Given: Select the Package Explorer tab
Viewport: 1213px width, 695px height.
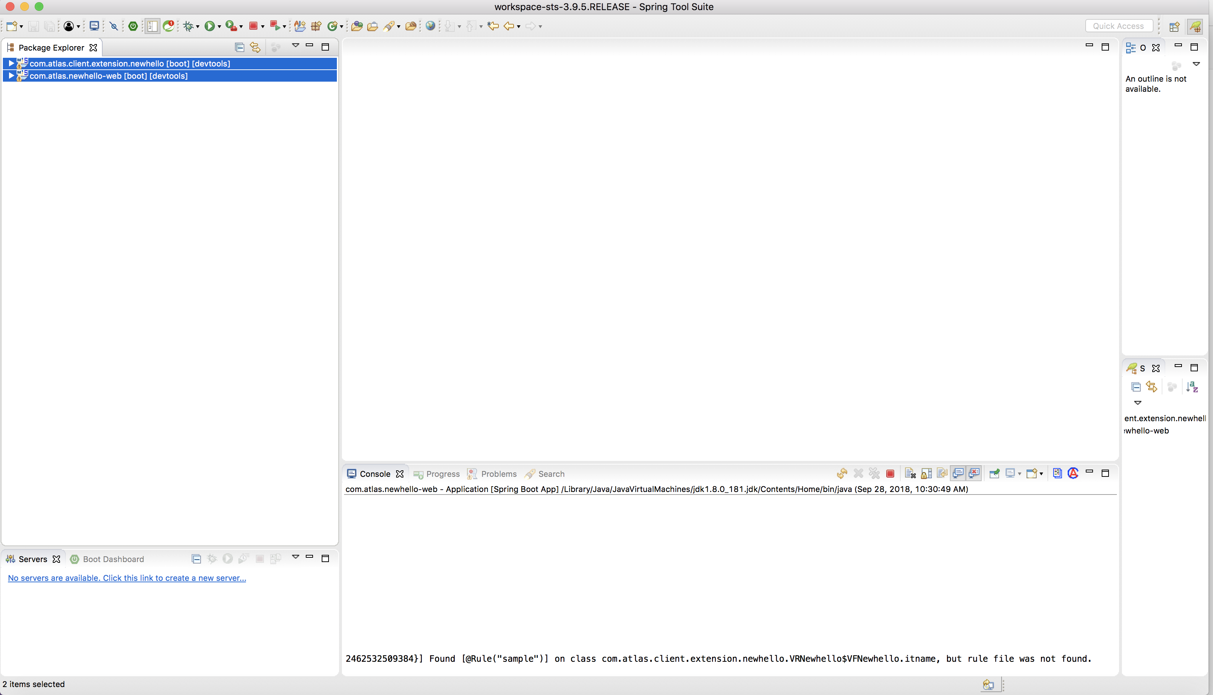Looking at the screenshot, I should (51, 47).
